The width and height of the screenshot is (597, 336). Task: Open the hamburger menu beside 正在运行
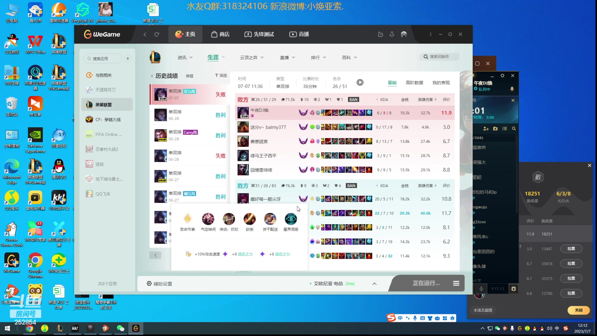pyautogui.click(x=456, y=283)
